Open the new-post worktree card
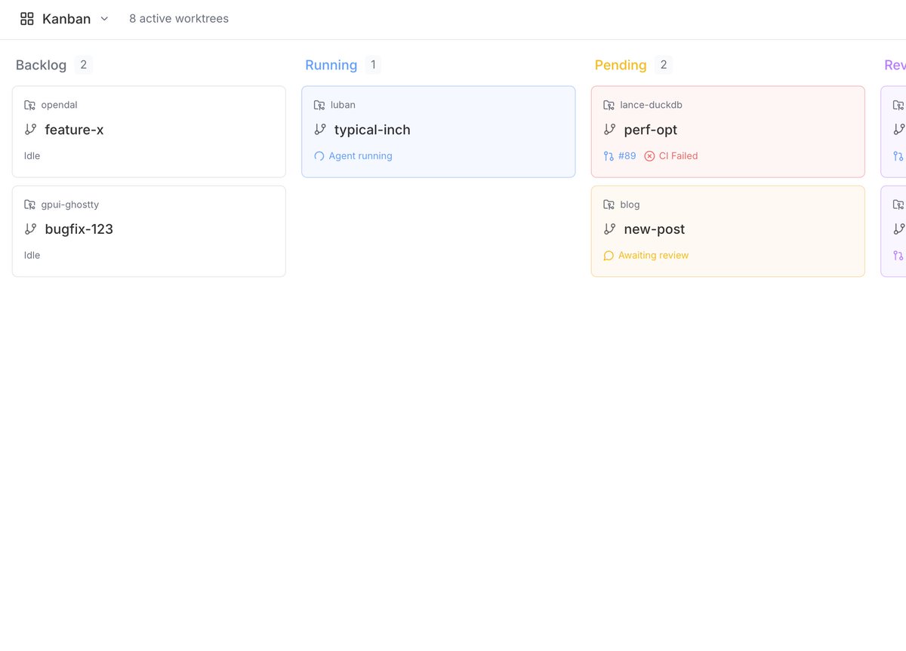906x651 pixels. point(728,232)
